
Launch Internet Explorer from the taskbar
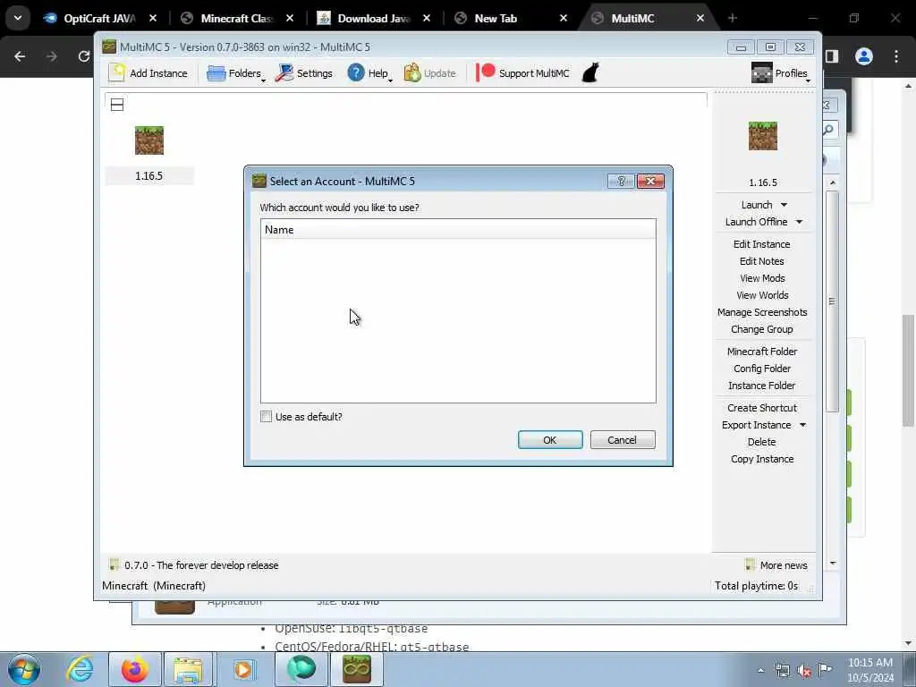tap(79, 669)
